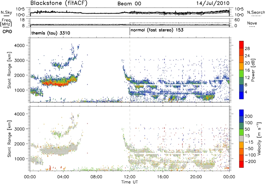Click the 1000 tick in the velocity panel
This screenshot has width=265, height=184.
click(x=19, y=159)
